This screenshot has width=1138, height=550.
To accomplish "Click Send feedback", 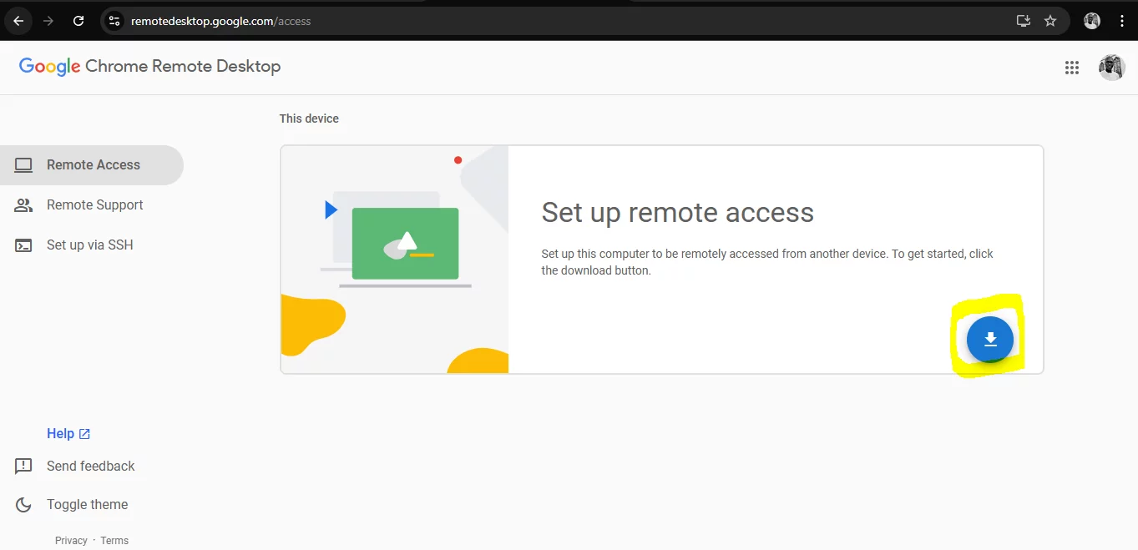I will (x=90, y=466).
